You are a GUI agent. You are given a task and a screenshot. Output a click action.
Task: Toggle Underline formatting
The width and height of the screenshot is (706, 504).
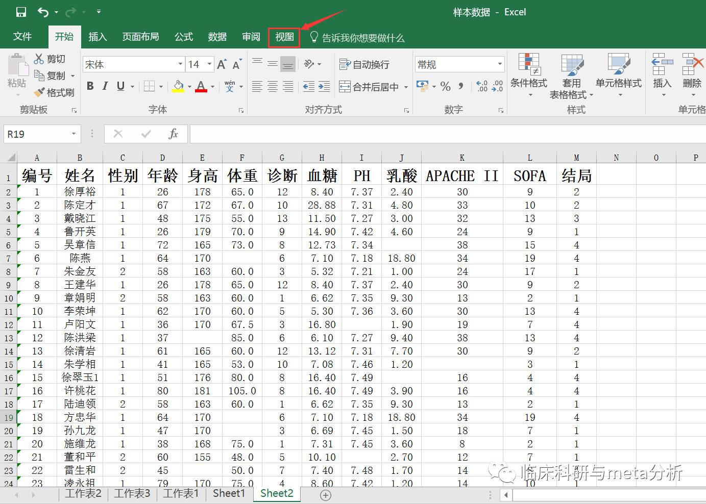point(120,86)
